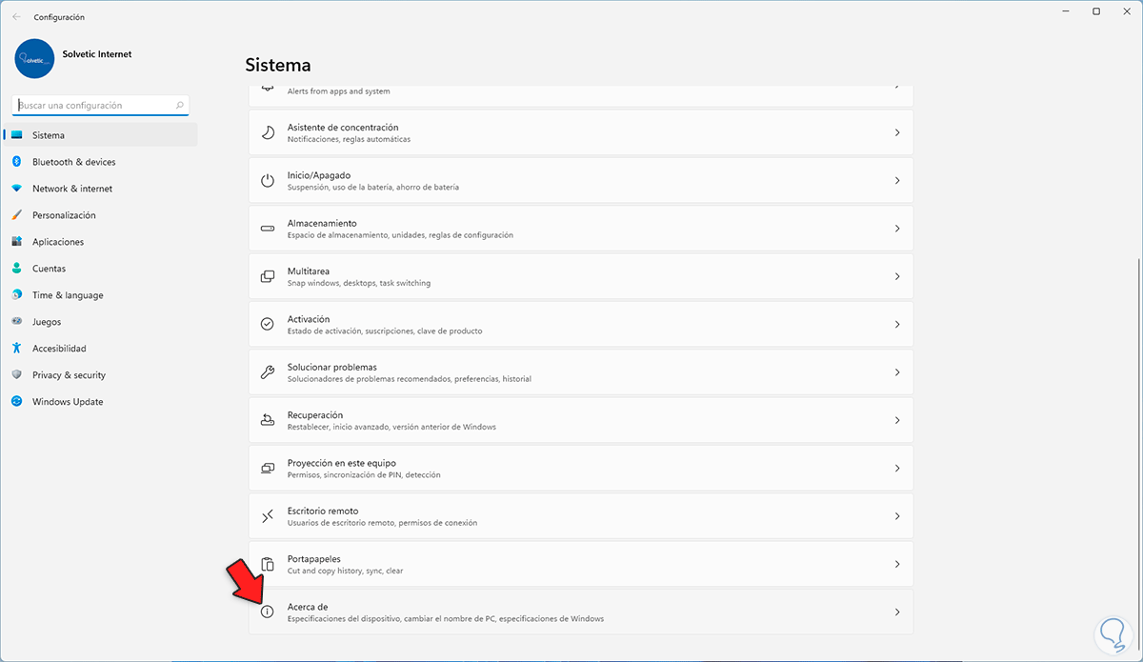The image size is (1143, 662).
Task: Click the Inicio/Apagado power icon
Action: (x=268, y=181)
